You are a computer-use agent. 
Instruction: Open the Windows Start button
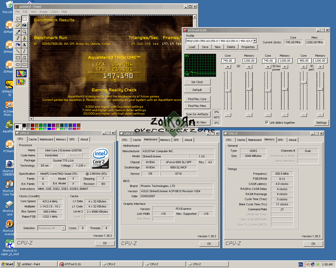pyautogui.click(x=7, y=264)
